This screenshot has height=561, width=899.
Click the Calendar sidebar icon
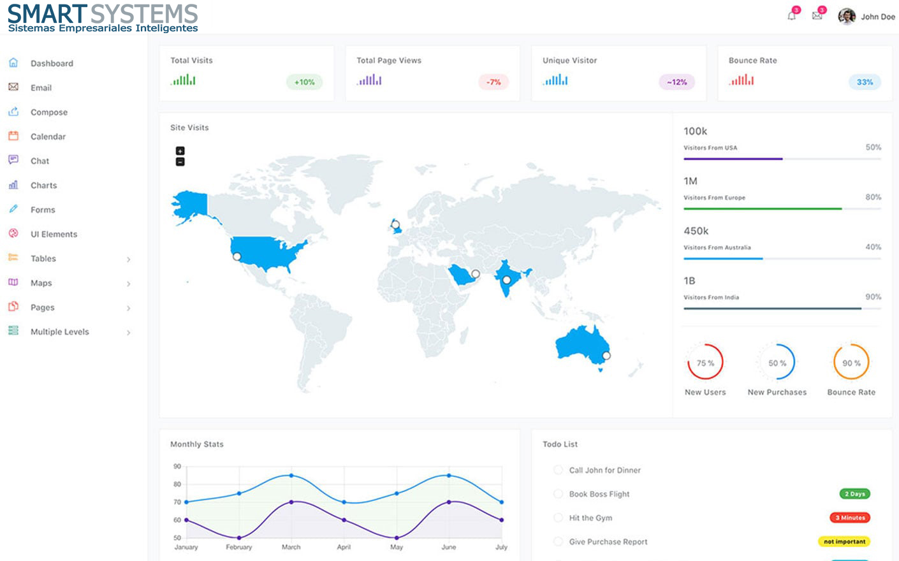(x=13, y=136)
